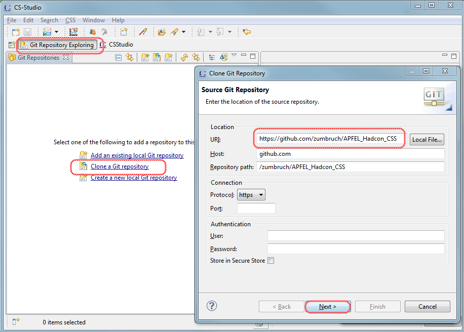This screenshot has height=332, width=464.
Task: Open the Data Browser plot icon
Action: coord(73,32)
